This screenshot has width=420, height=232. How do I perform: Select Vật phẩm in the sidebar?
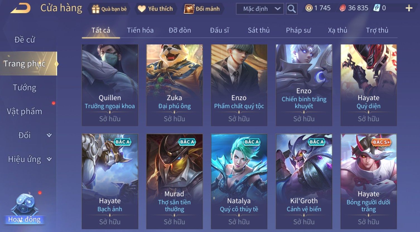tap(25, 112)
